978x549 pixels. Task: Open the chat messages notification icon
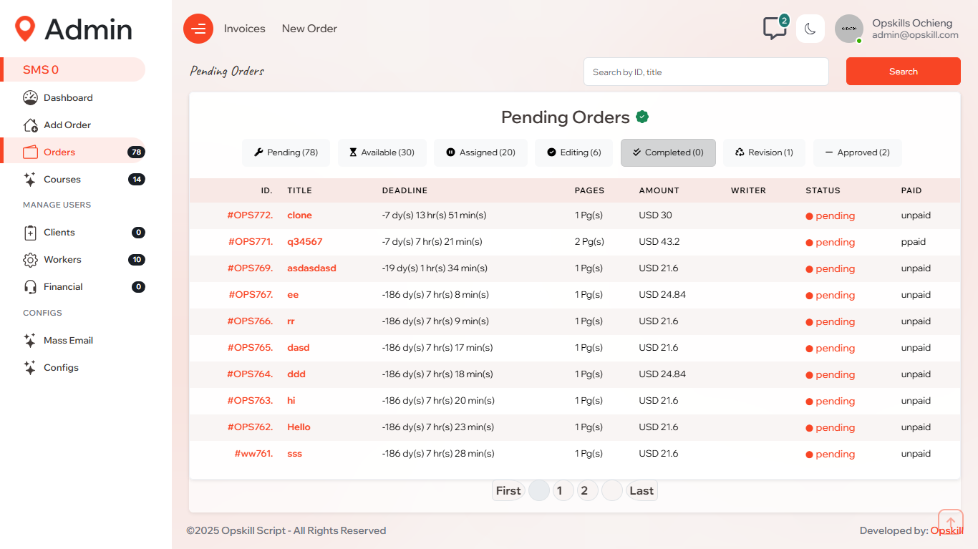(x=774, y=29)
